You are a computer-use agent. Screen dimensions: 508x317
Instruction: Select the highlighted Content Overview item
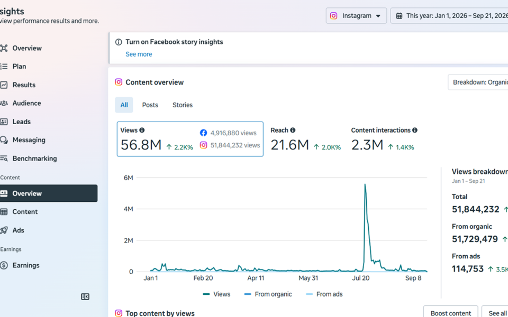[49, 193]
